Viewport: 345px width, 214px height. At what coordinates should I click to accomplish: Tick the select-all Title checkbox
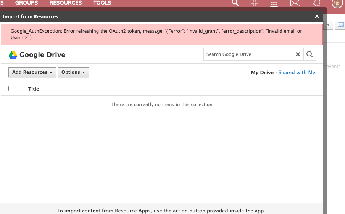11,88
